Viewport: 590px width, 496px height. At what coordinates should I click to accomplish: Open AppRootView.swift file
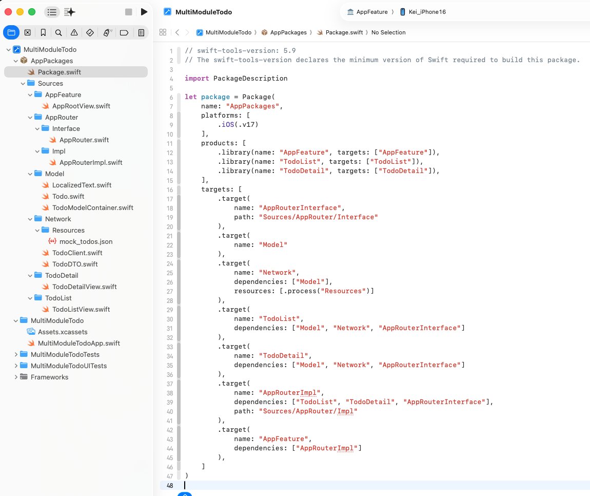(77, 106)
